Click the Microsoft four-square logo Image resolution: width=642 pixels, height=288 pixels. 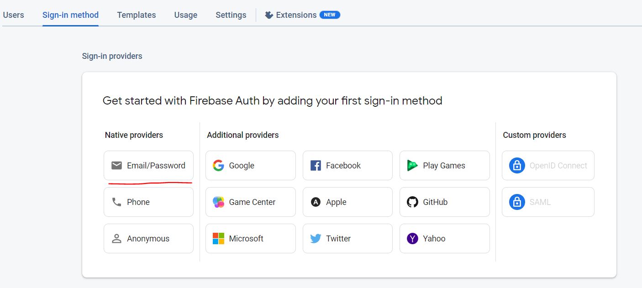[218, 238]
